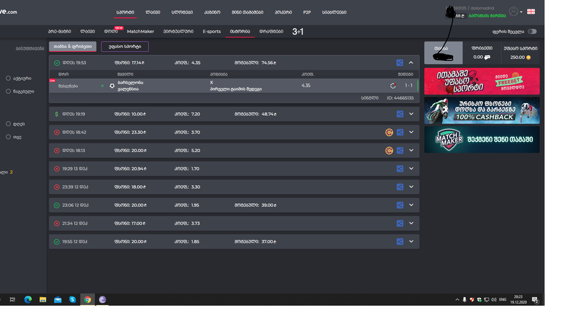Screen dimensions: 583x328
Task: Share the 18:13 bet slip
Action: [x=400, y=150]
